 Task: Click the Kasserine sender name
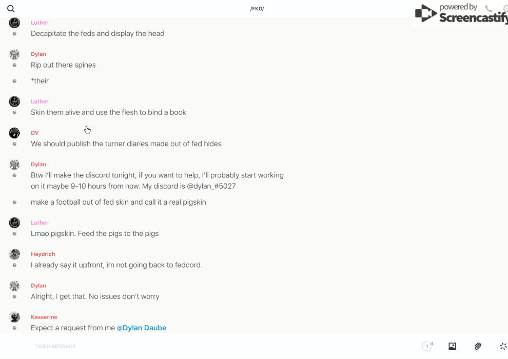[44, 317]
